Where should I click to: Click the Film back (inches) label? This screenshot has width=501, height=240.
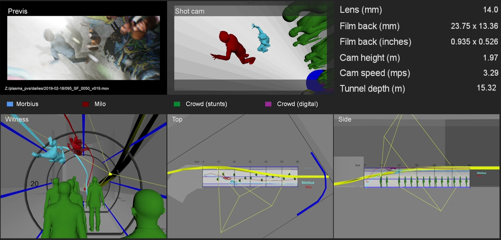[x=375, y=42]
